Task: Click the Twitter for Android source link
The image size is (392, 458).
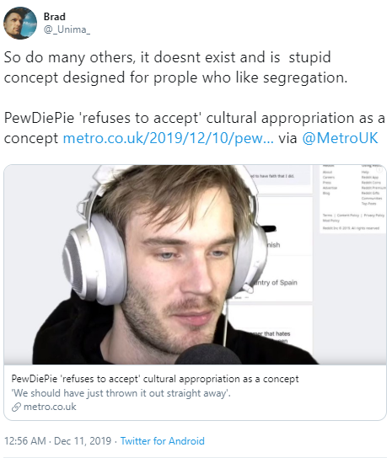Action: click(163, 441)
